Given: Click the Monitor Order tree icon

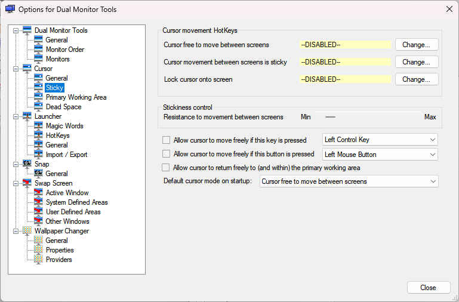Looking at the screenshot, I should 39,50.
